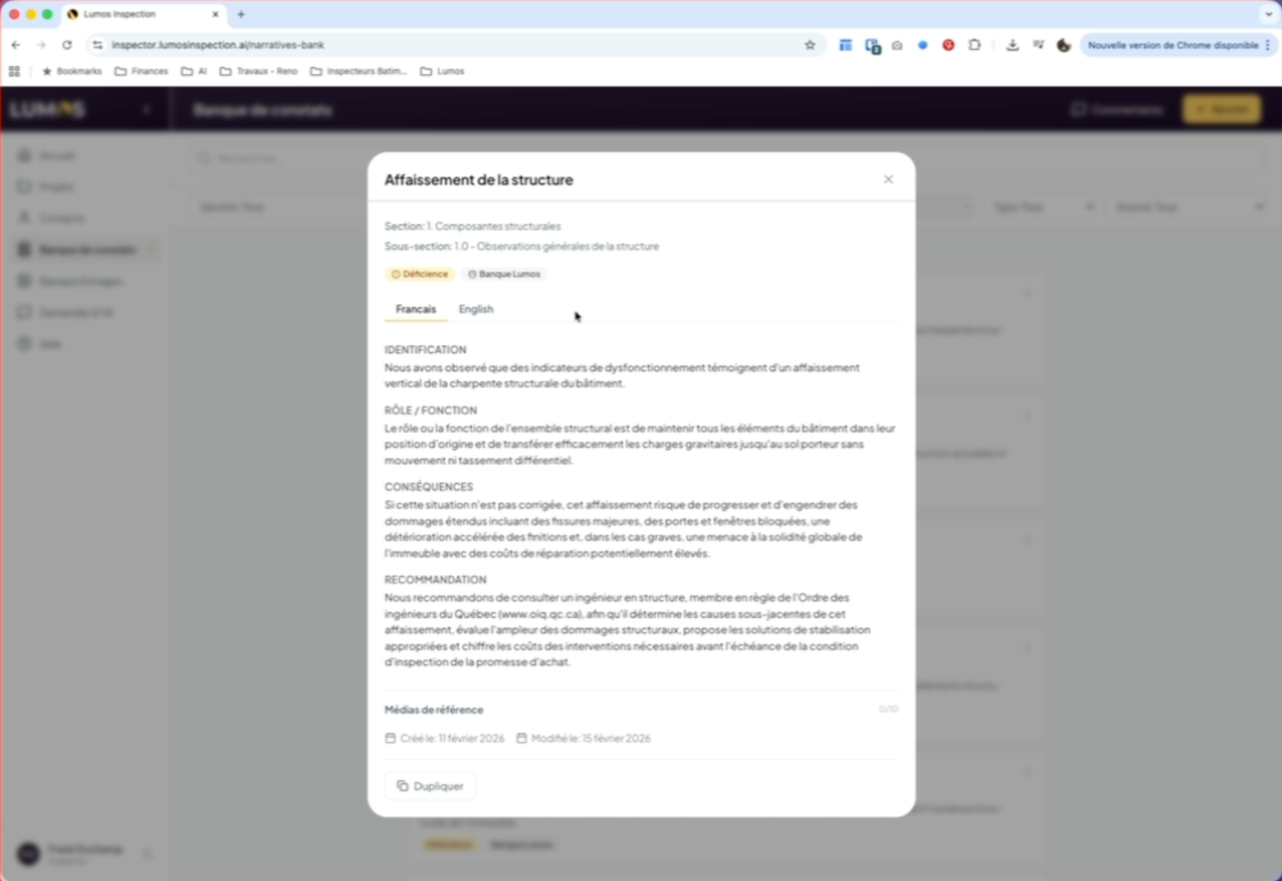Close the Lumos Inspection tab
Image resolution: width=1282 pixels, height=881 pixels.
point(215,14)
